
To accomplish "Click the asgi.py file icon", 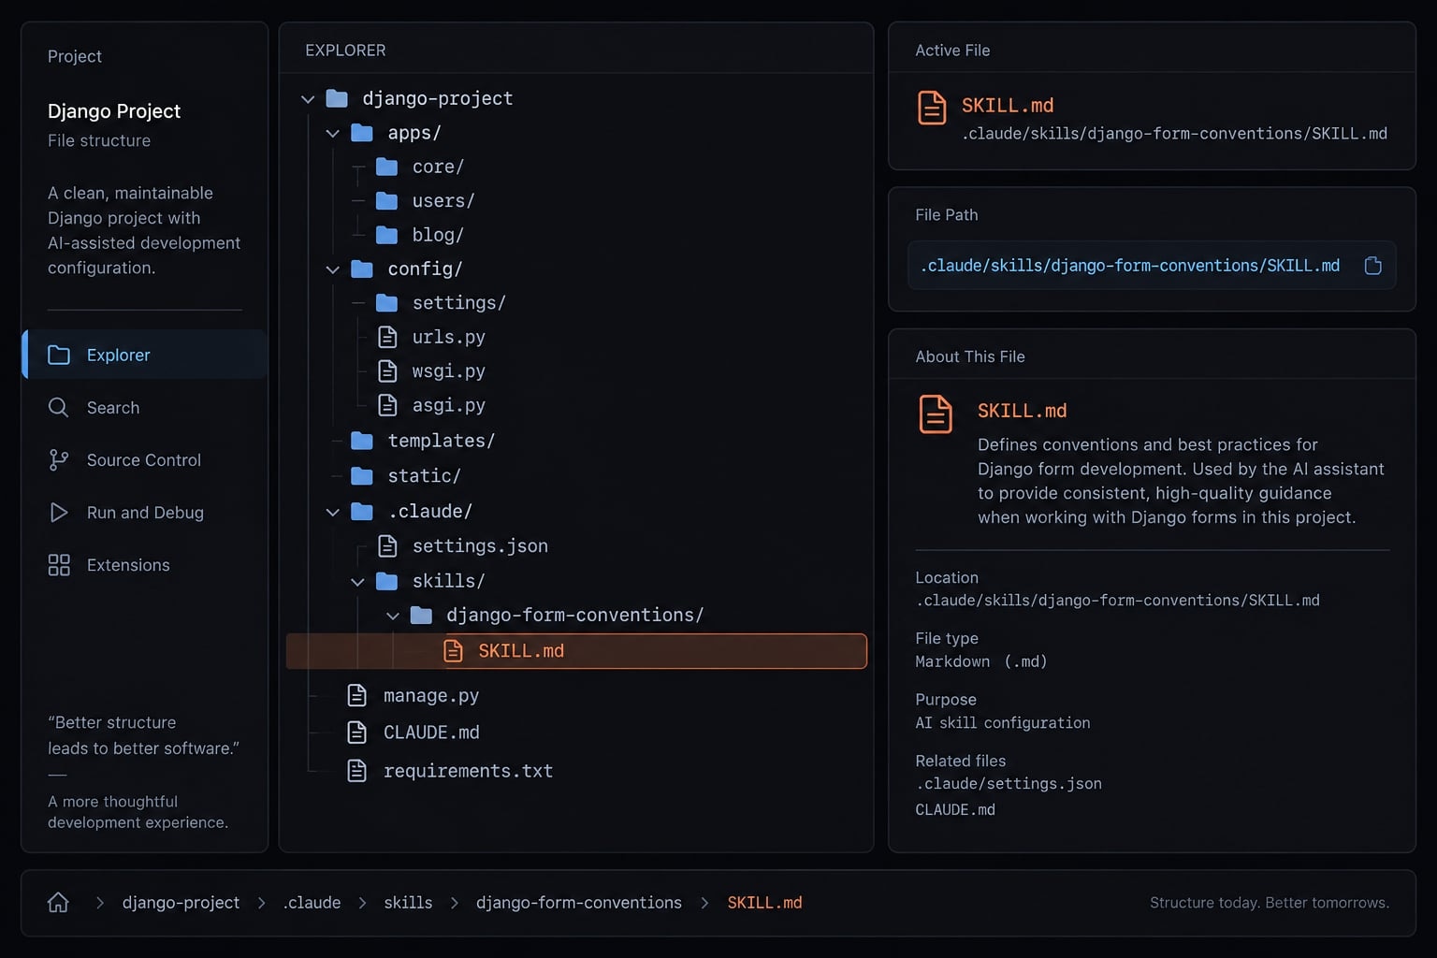I will [387, 404].
